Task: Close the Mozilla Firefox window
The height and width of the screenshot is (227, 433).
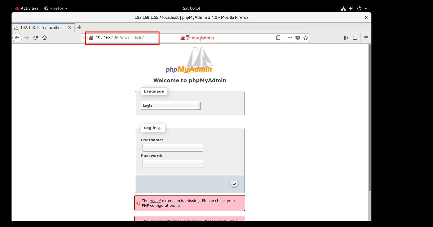Action: pos(366,17)
